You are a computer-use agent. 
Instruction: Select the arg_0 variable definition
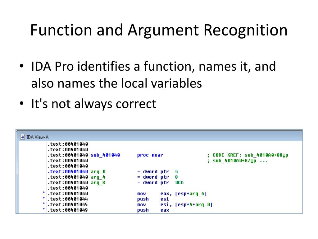tap(98, 172)
